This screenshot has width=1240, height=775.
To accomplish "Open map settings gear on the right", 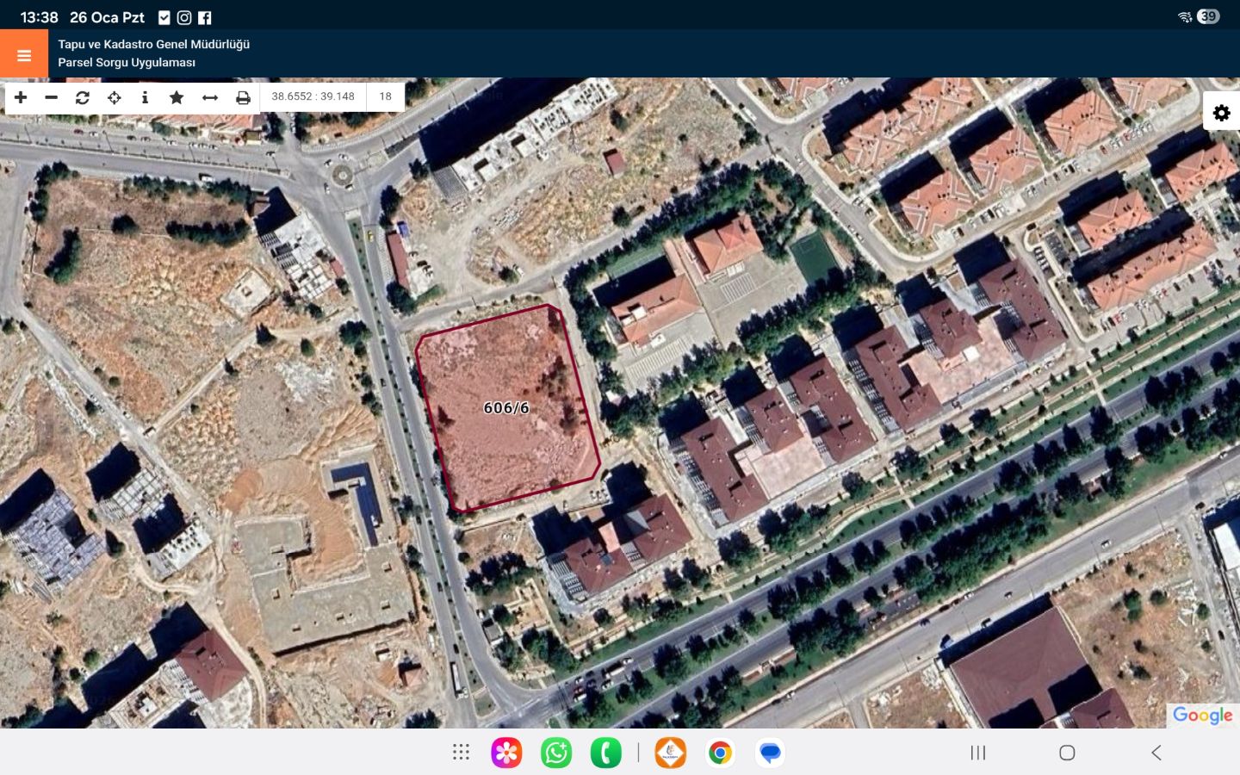I will [1221, 113].
